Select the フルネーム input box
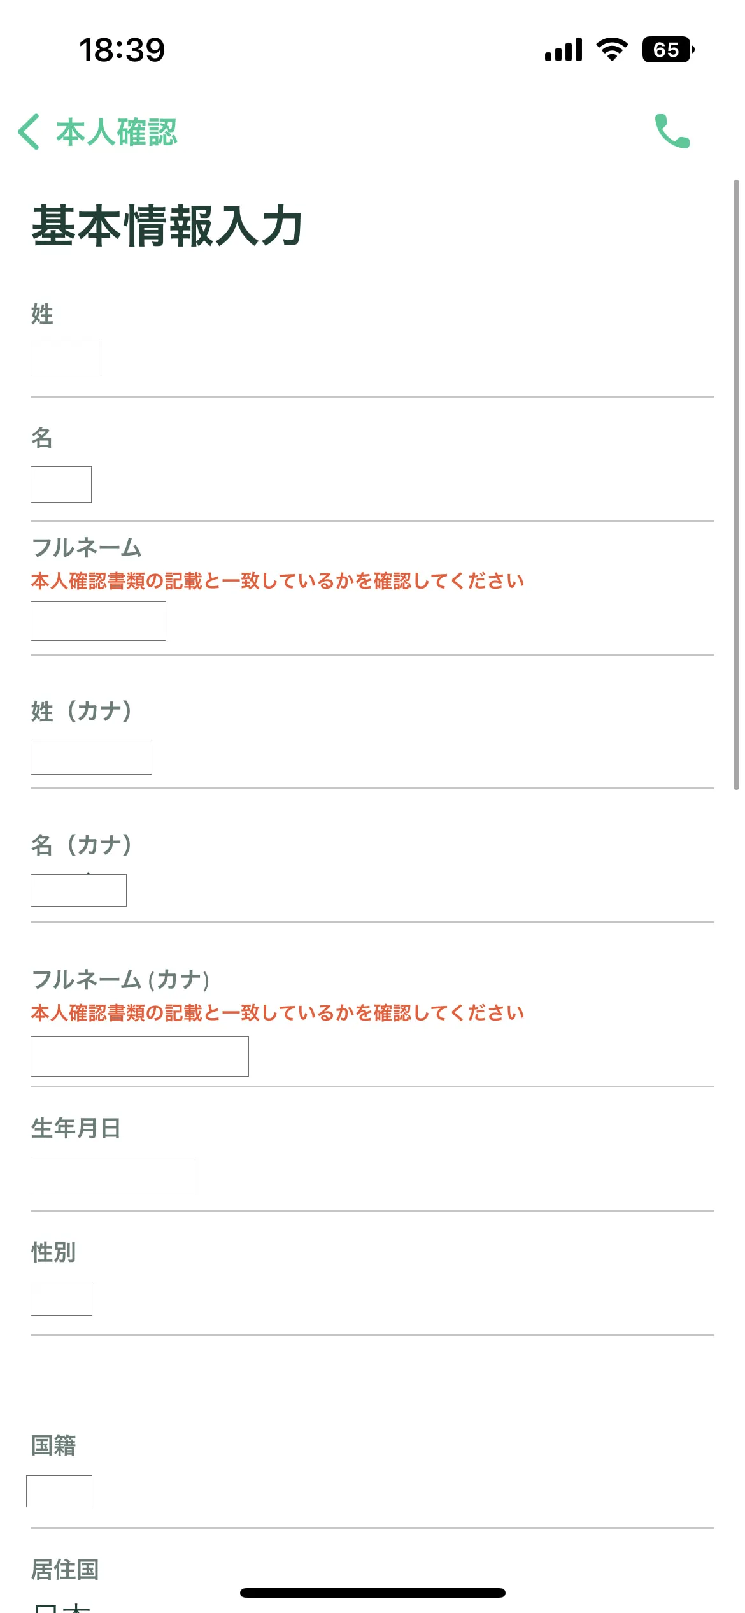This screenshot has width=745, height=1613. (97, 620)
